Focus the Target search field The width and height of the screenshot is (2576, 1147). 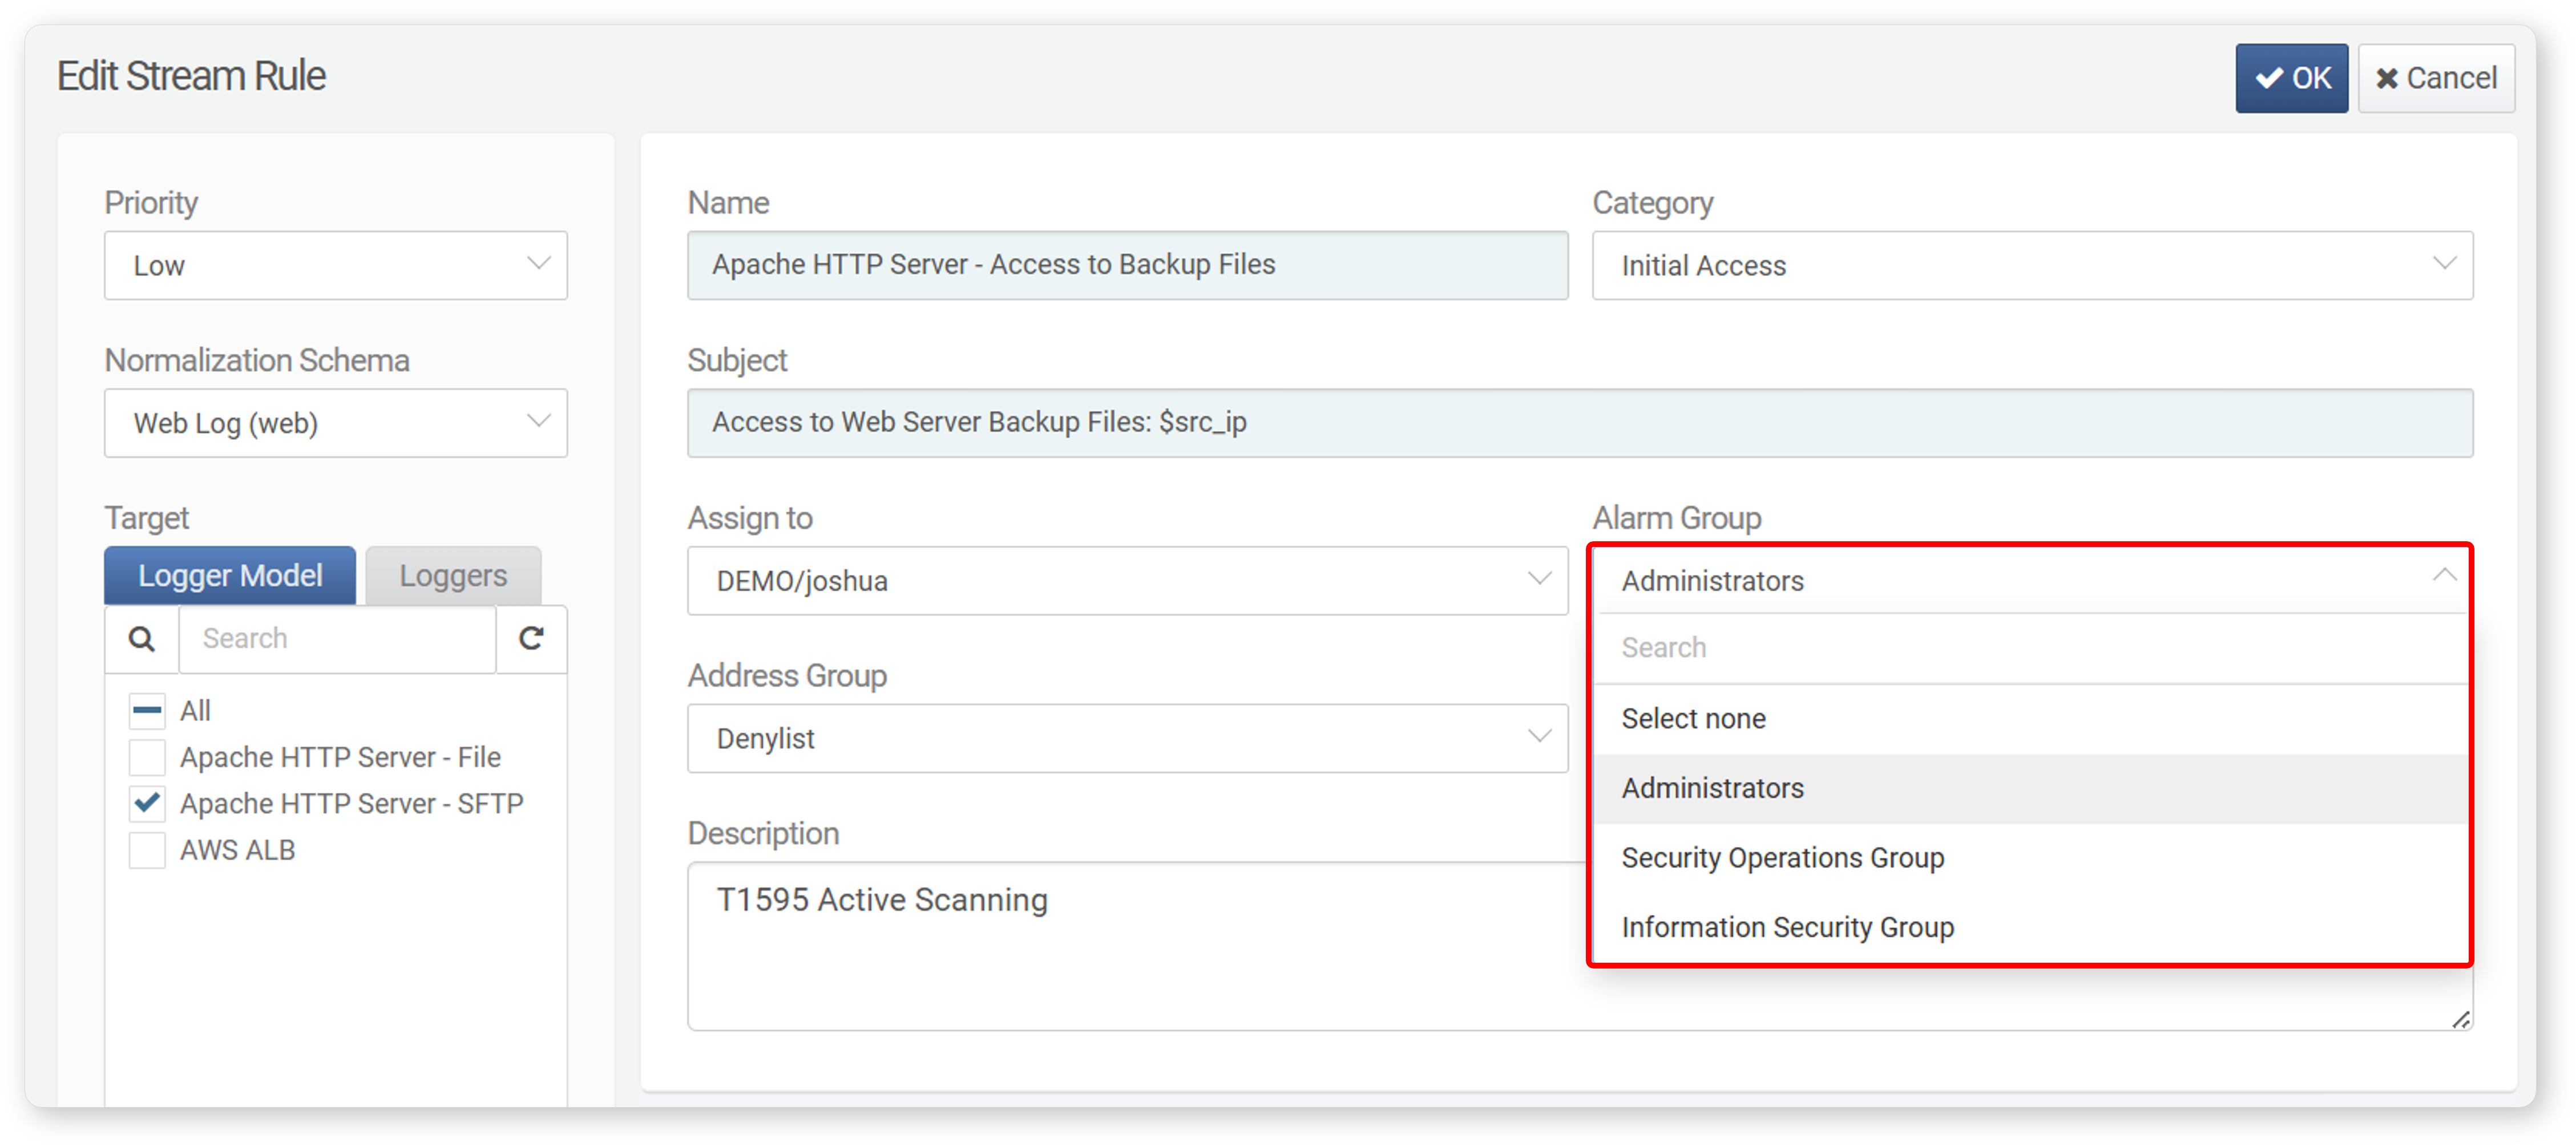coord(338,638)
